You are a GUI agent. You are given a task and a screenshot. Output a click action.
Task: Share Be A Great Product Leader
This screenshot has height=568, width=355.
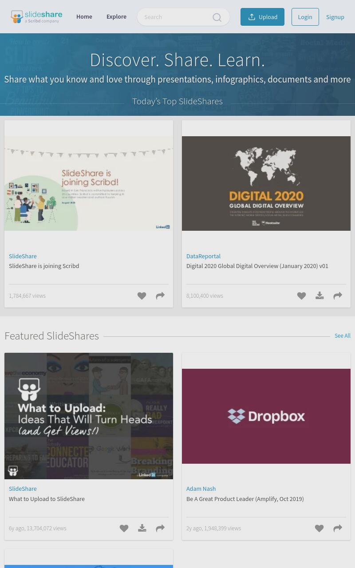[338, 529]
